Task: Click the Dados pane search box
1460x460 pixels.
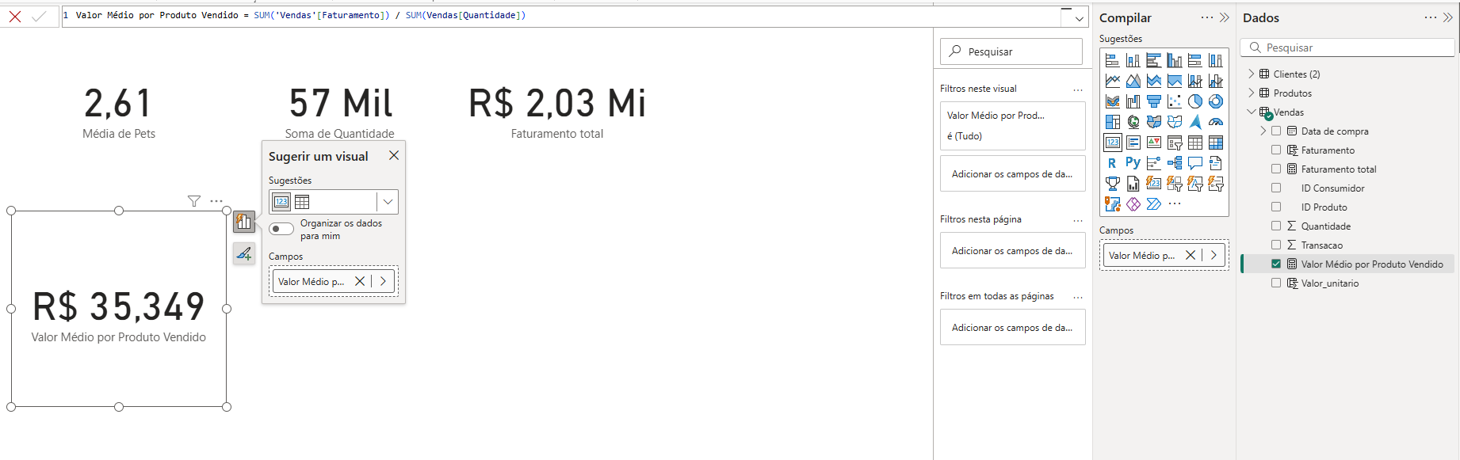Action: [x=1347, y=48]
